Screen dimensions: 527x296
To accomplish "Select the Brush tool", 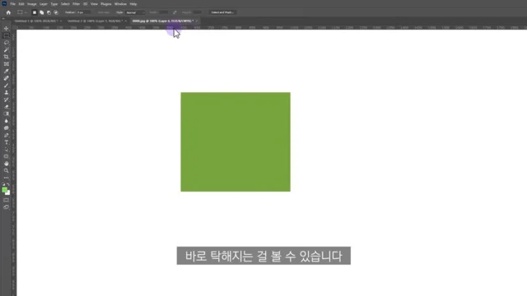I will pos(7,86).
